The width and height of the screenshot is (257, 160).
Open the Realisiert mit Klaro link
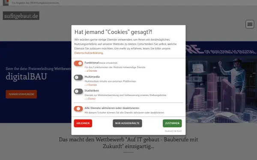tap(173, 131)
